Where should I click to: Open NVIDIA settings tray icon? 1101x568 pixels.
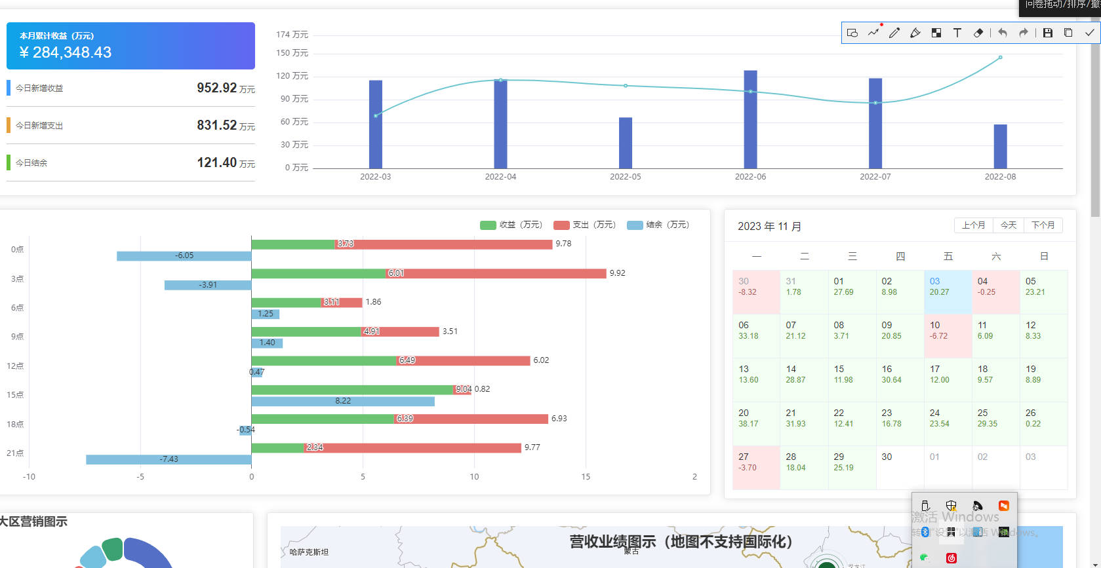point(1004,532)
